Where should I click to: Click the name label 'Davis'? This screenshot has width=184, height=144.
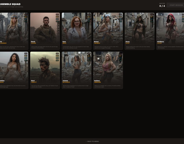[33, 42]
